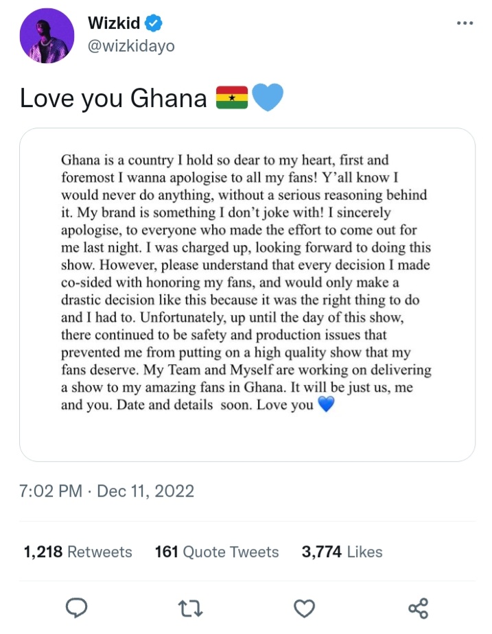
Task: Click the reply speech bubble icon
Action: coord(76,608)
